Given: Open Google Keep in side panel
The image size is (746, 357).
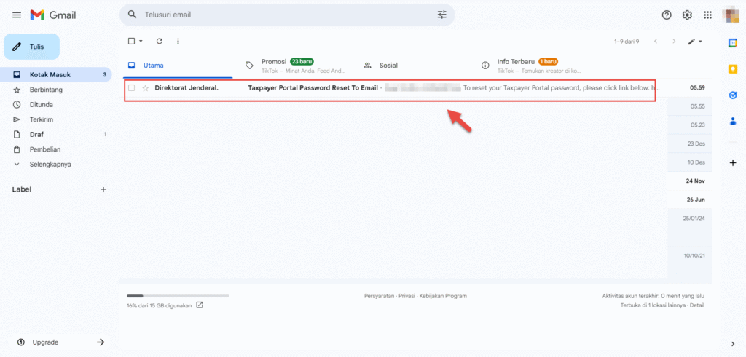Looking at the screenshot, I should coord(733,69).
